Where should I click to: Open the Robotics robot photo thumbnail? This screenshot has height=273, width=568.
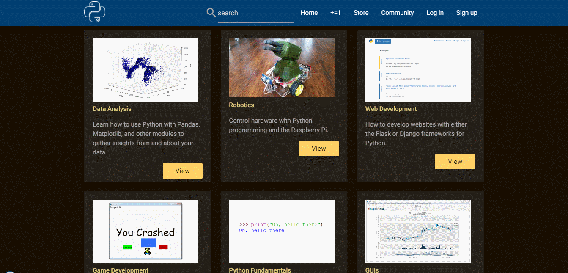coord(282,68)
